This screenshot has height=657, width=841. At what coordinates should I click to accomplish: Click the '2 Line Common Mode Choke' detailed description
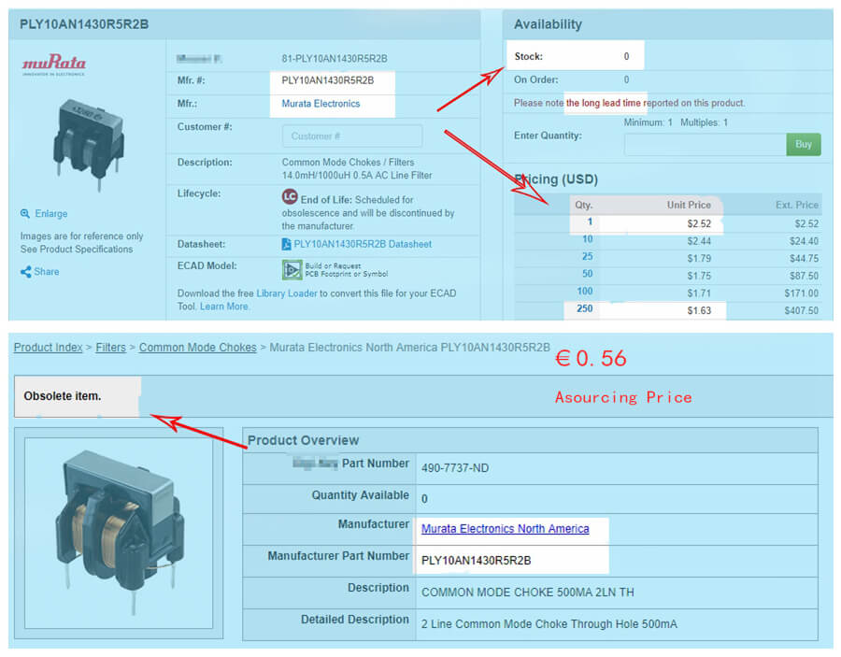coord(549,624)
